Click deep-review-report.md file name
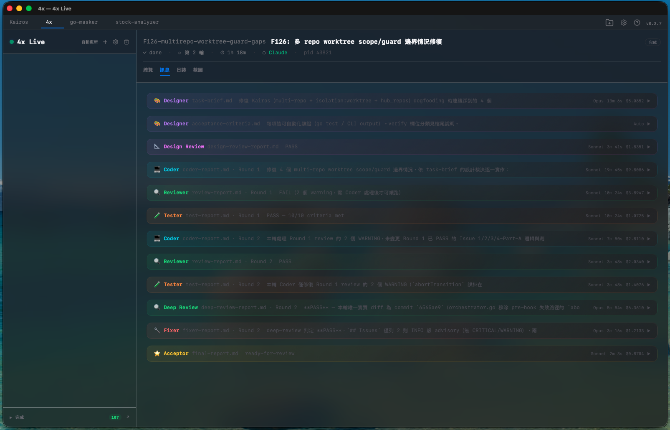 (x=234, y=308)
